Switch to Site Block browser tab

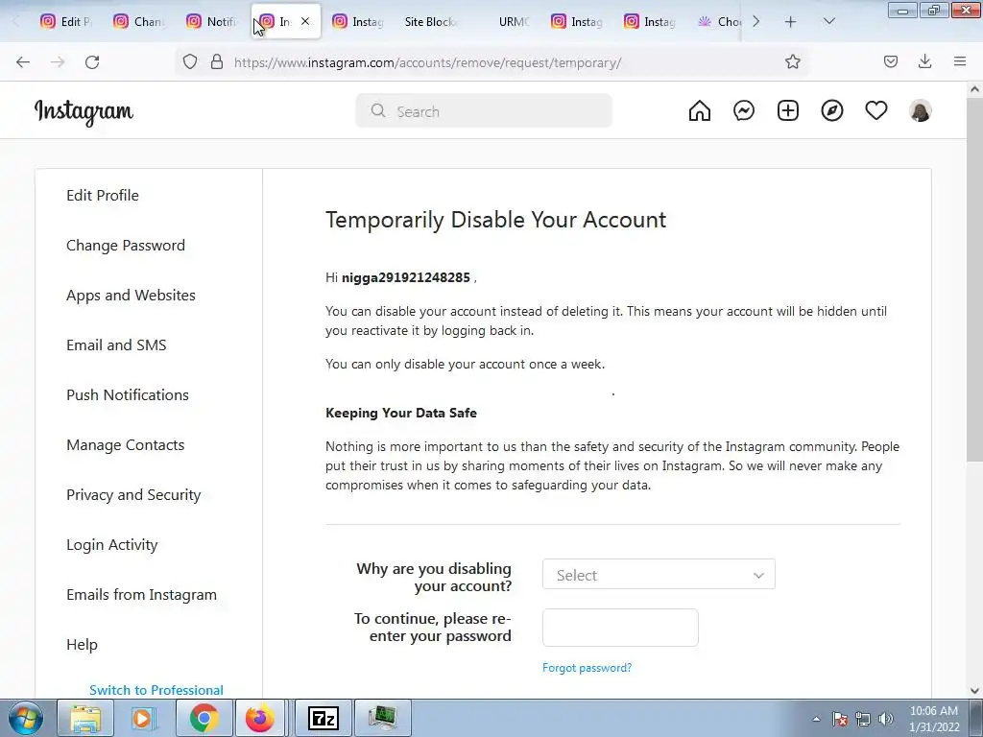pos(429,22)
